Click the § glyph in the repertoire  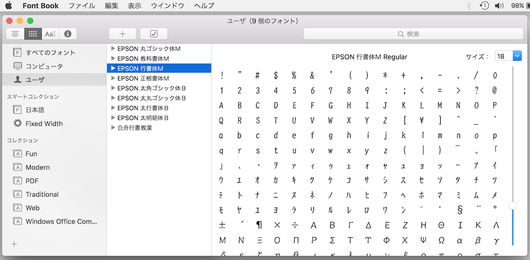point(460,210)
